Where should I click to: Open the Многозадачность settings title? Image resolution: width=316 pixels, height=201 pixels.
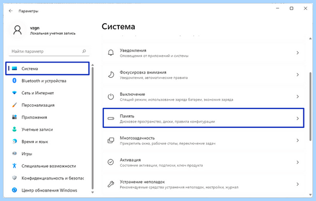[137, 138]
